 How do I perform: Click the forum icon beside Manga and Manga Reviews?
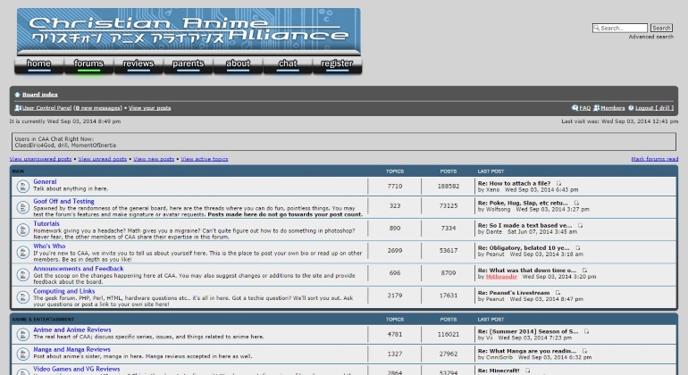click(x=23, y=354)
